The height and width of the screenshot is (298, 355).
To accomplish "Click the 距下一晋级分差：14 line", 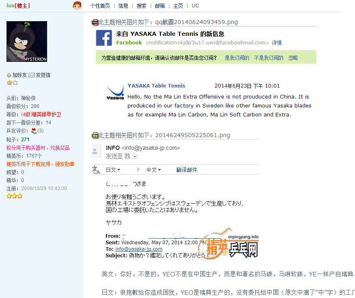I will [29, 123].
